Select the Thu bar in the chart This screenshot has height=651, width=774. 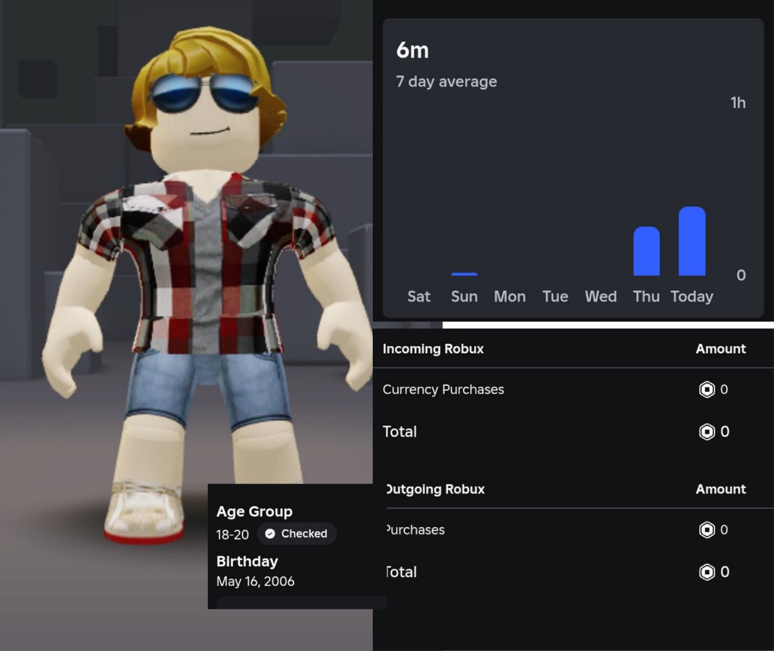coord(646,251)
